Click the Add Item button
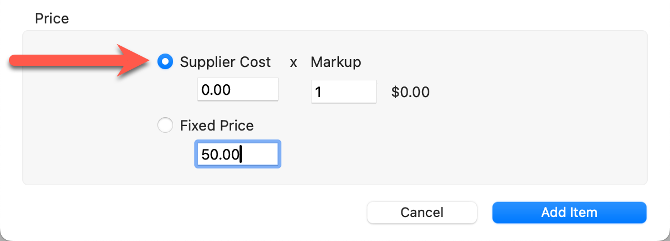 click(x=569, y=213)
